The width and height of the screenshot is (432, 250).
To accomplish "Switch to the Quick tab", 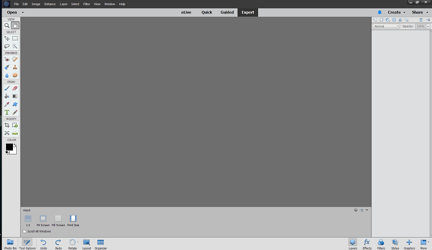I will 207,12.
